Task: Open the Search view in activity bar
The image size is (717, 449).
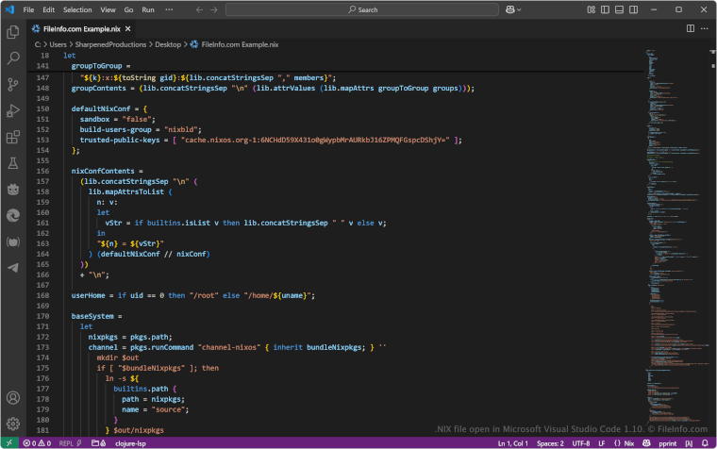Action: 13,58
